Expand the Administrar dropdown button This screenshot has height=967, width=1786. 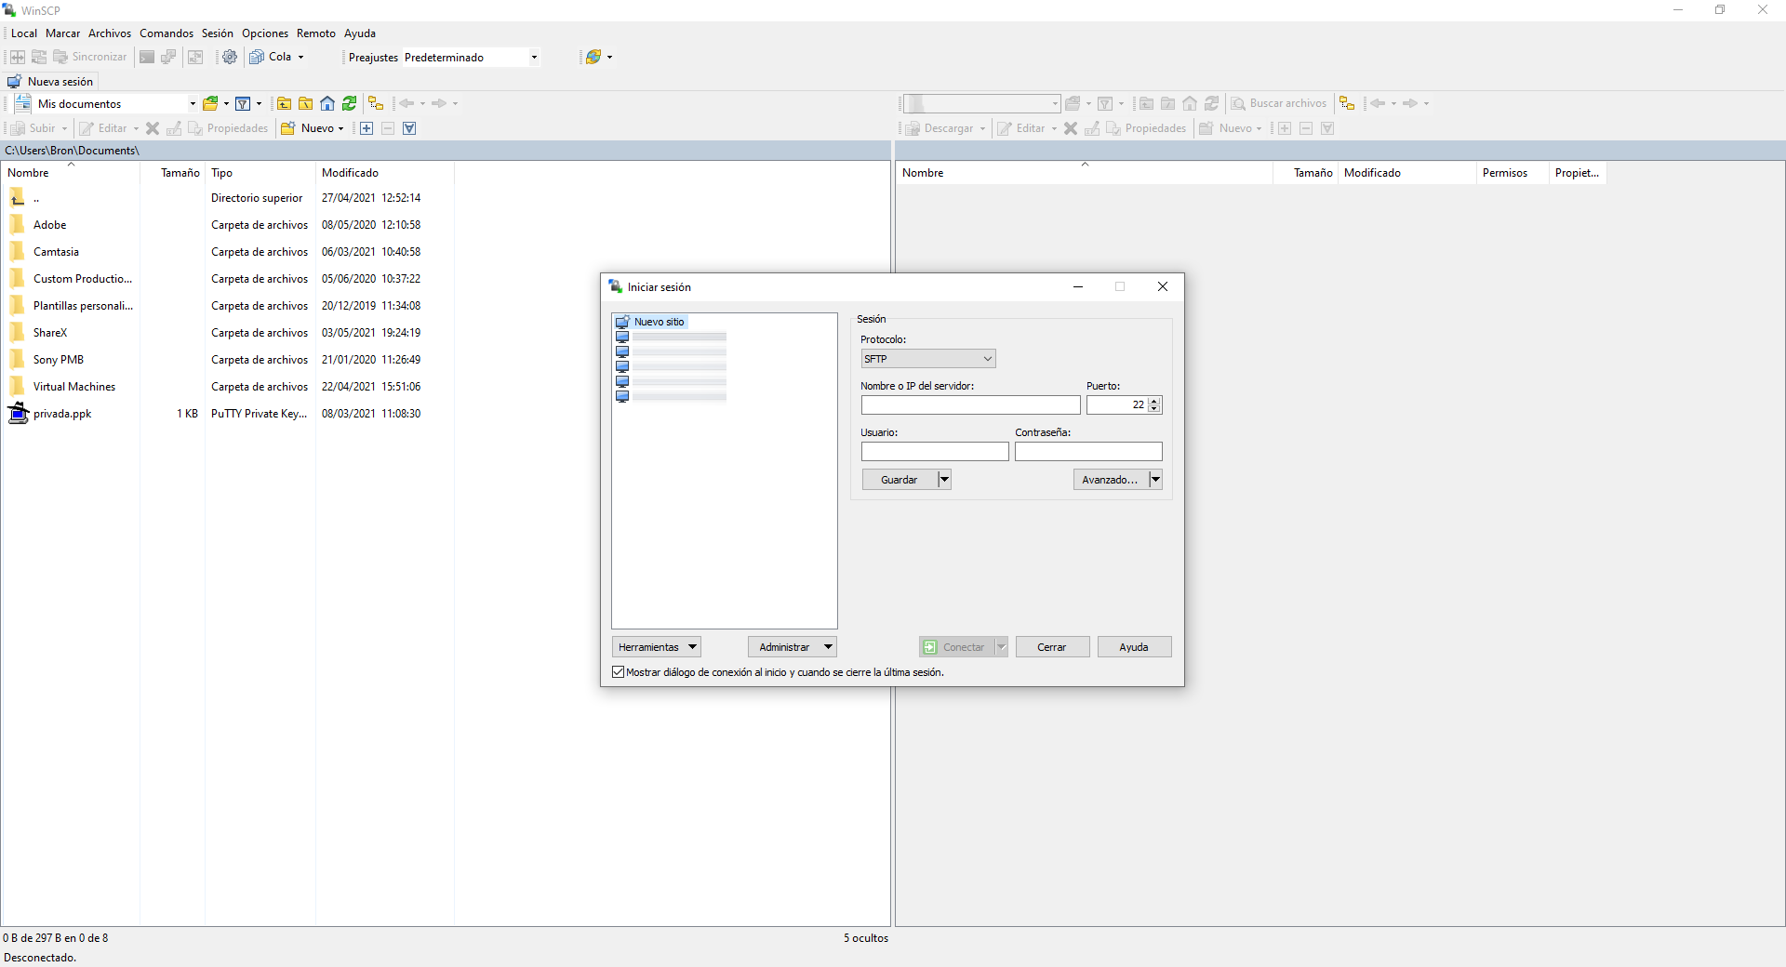[x=792, y=647]
